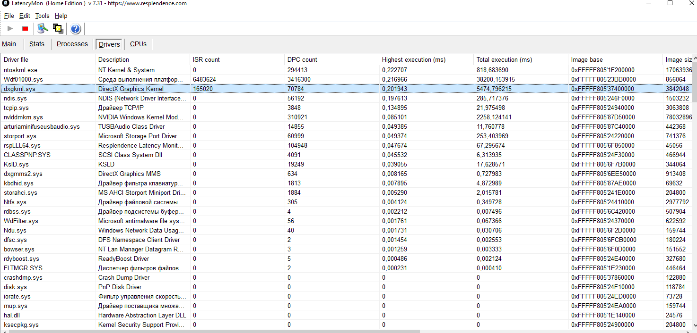Screen dimensions: 697x333
Task: Switch to the CPUs tab
Action: (x=139, y=44)
